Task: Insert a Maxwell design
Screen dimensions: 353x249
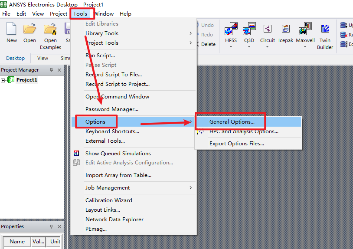Action: point(305,29)
